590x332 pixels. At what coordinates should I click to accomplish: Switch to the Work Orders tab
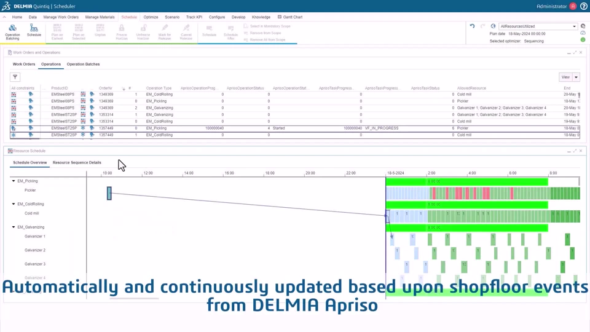[x=24, y=64]
